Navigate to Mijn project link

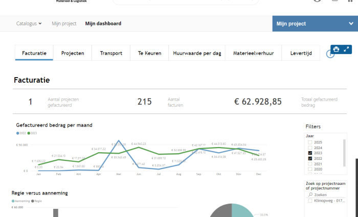(x=64, y=23)
